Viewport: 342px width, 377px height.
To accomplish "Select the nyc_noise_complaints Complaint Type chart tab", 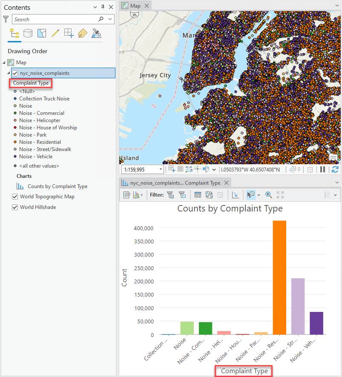I will pyautogui.click(x=175, y=183).
